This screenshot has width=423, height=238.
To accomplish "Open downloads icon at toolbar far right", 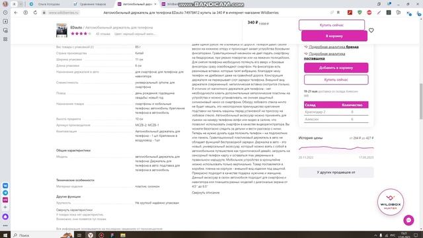I will point(419,13).
